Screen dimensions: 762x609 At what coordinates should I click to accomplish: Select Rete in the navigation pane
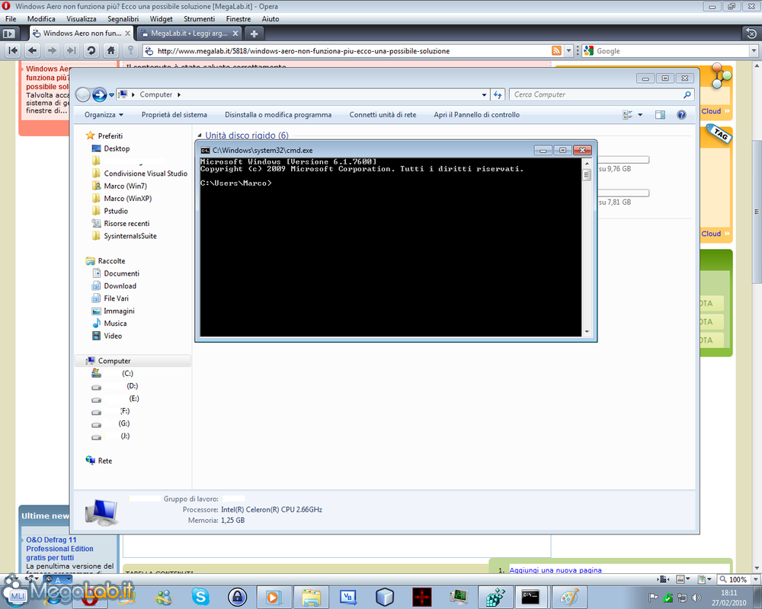104,461
